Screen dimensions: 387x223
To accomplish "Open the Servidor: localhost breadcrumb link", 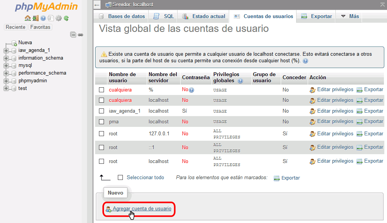I will click(x=133, y=5).
